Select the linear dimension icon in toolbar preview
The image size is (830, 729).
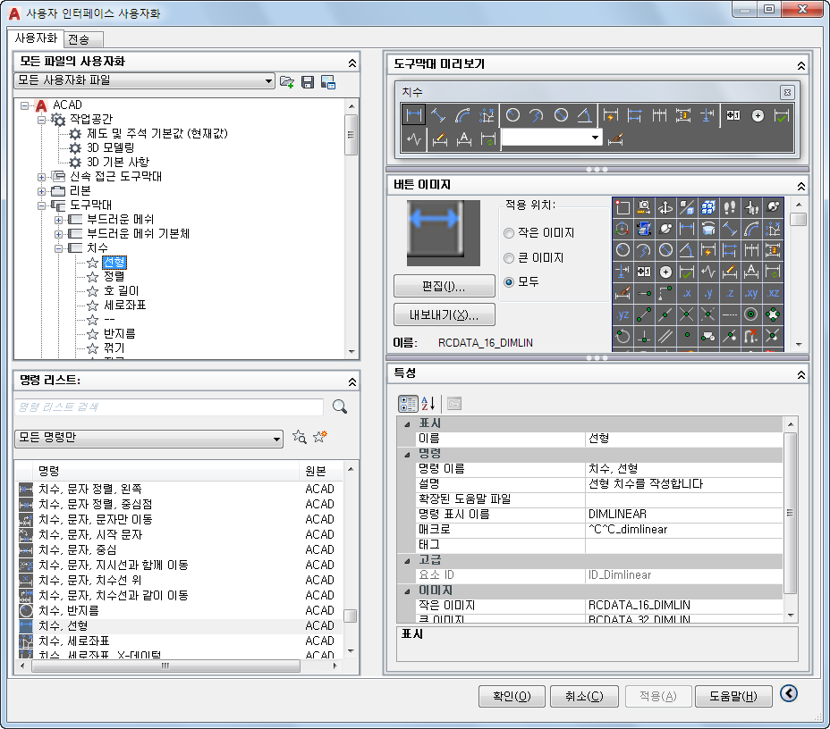(x=413, y=114)
